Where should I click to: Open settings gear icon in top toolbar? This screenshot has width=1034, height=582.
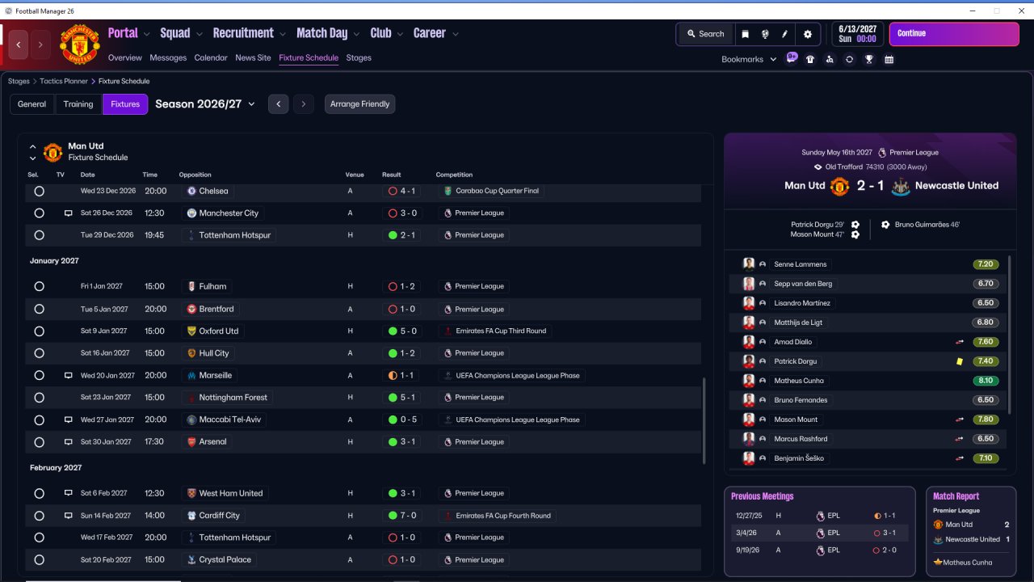point(807,34)
